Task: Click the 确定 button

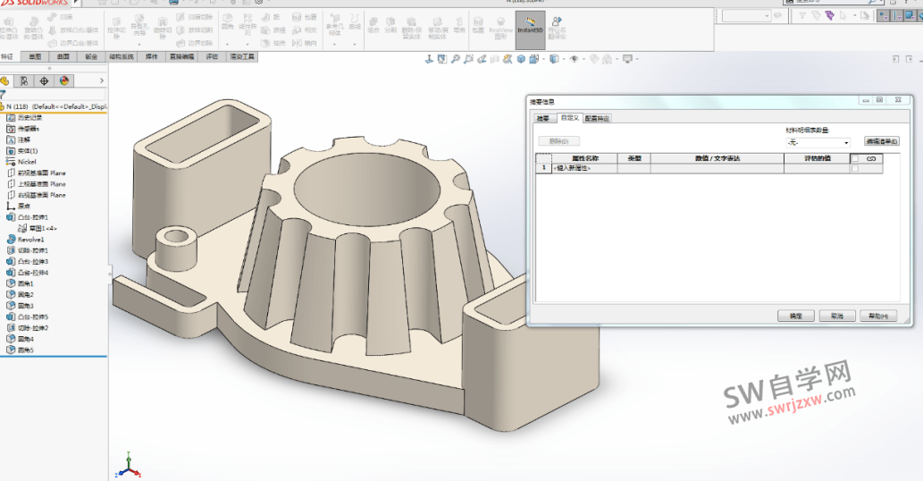Action: point(794,316)
